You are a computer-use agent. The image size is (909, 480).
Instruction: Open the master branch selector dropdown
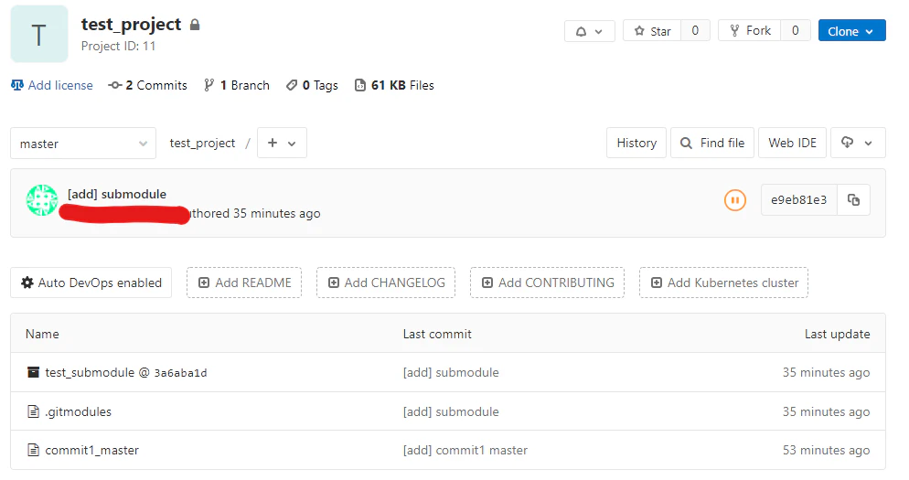(x=83, y=144)
